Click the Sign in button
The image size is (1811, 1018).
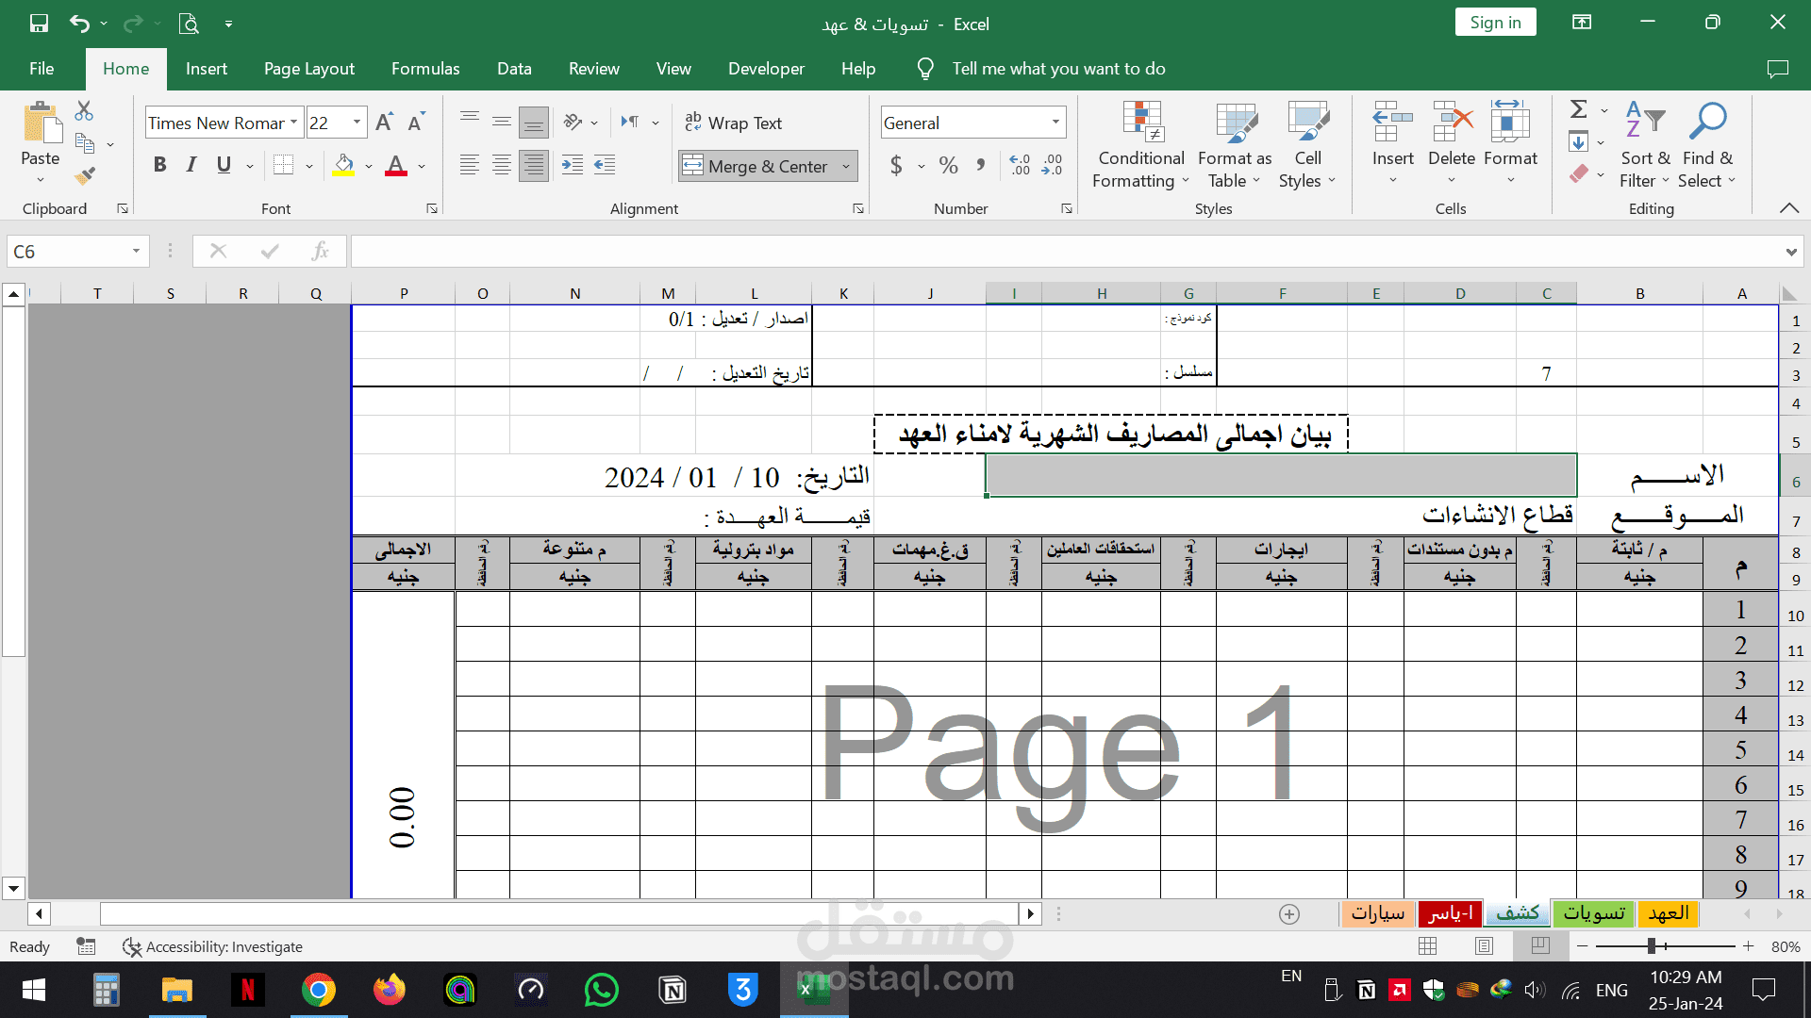(1495, 23)
